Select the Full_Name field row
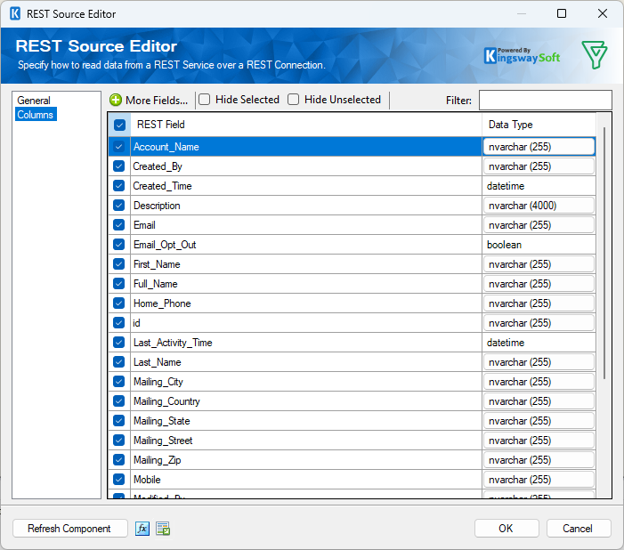624x550 pixels. 305,283
